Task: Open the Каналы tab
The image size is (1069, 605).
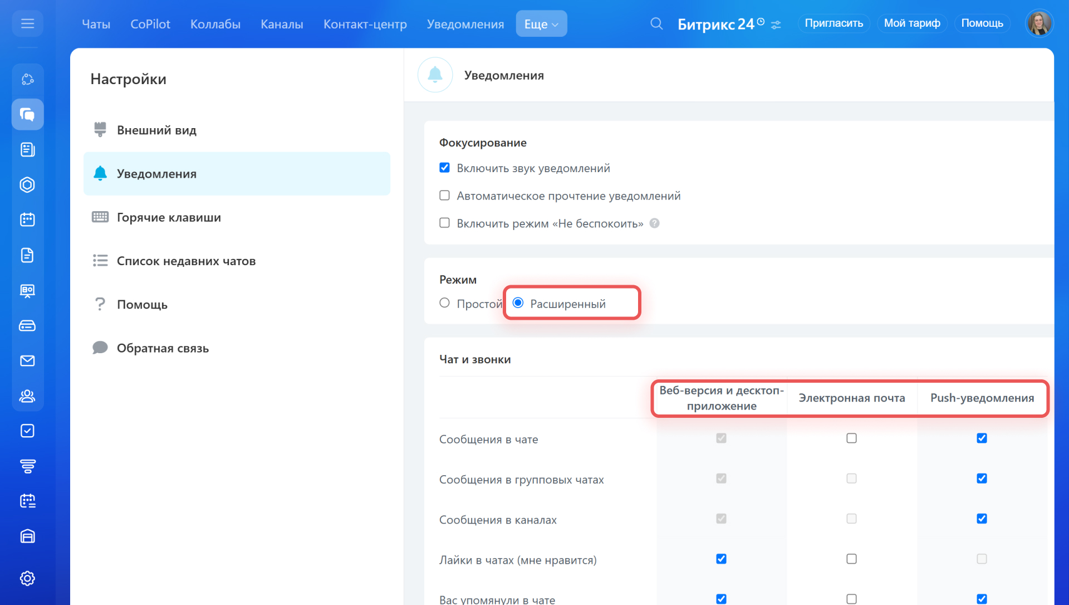Action: pos(282,24)
